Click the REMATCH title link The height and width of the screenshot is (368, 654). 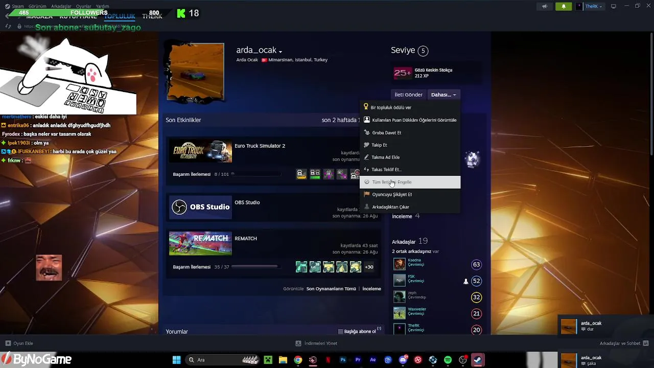pos(246,238)
